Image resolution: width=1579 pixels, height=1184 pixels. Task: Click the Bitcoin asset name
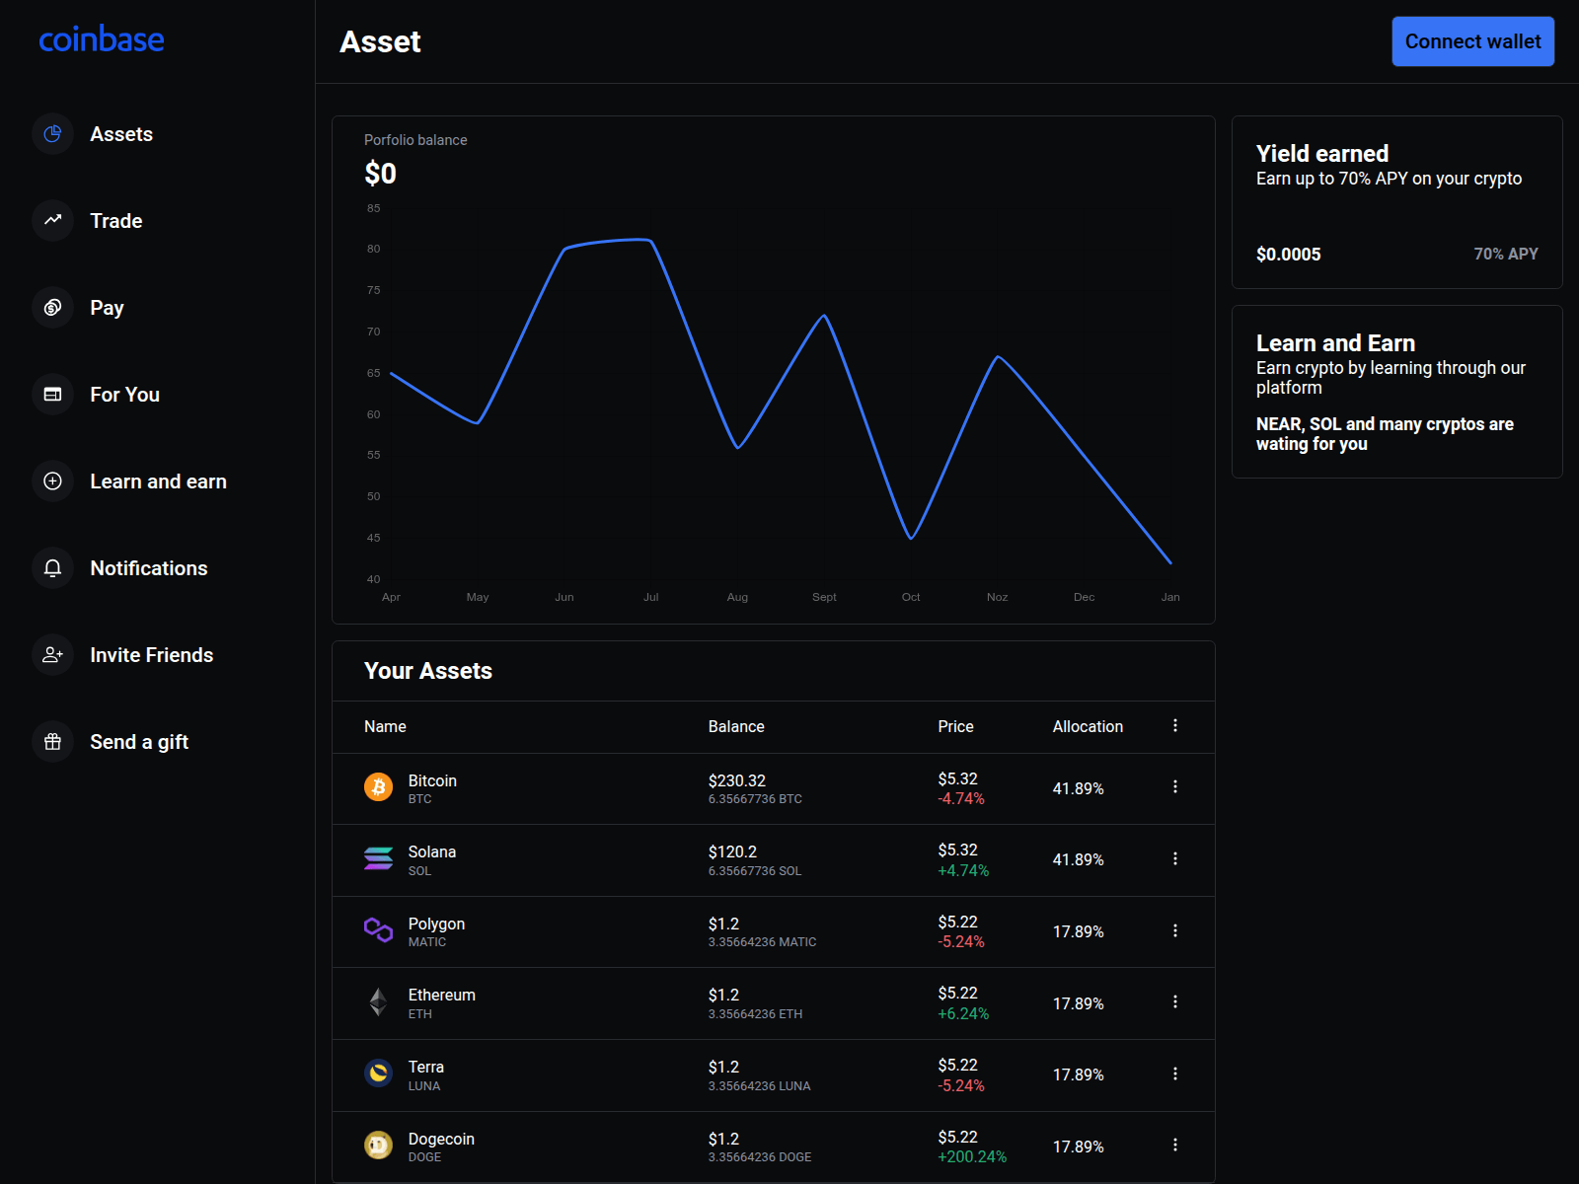pos(432,780)
